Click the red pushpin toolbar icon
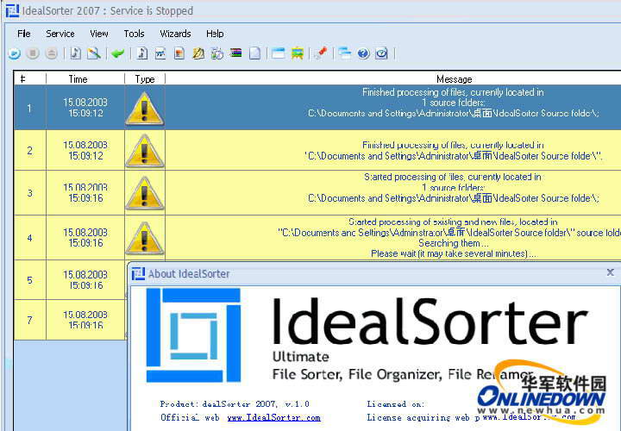Image resolution: width=621 pixels, height=431 pixels. pos(321,53)
